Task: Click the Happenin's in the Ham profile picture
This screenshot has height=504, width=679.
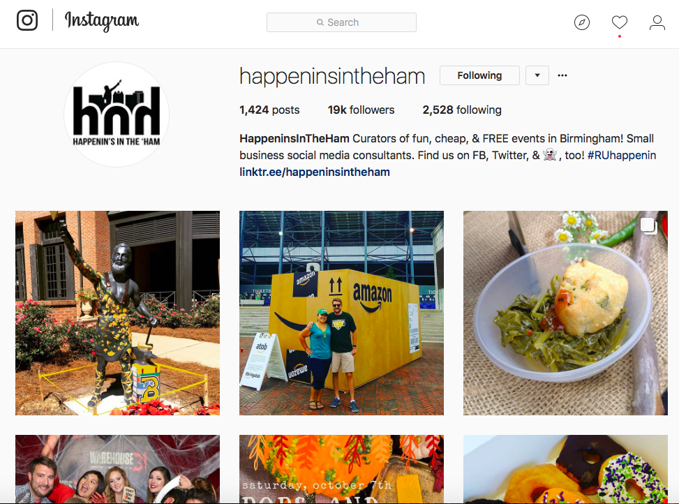Action: click(117, 114)
